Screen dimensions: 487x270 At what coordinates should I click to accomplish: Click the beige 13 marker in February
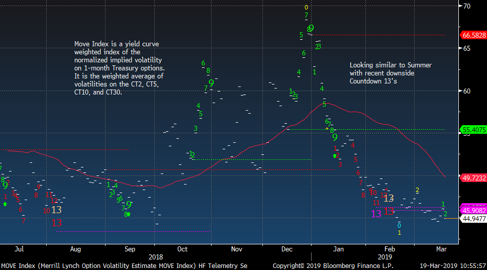pos(388,198)
